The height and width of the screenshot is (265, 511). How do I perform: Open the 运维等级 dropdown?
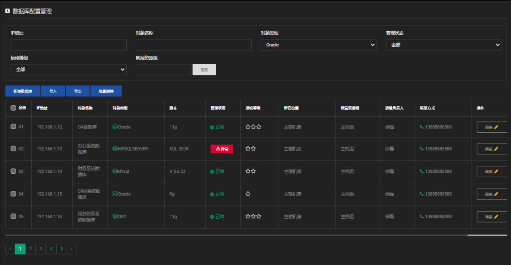point(69,69)
